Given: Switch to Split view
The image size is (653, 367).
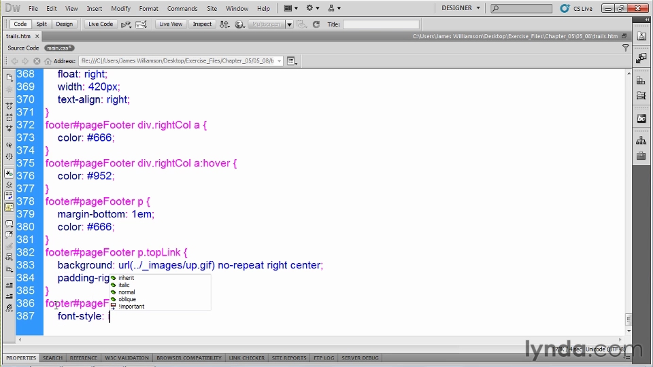Looking at the screenshot, I should 41,24.
